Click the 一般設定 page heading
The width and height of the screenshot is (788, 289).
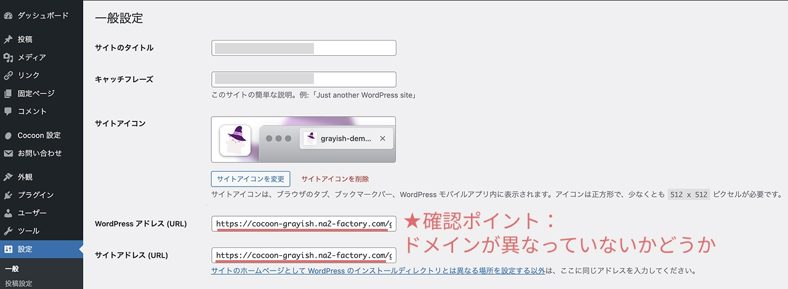[119, 18]
